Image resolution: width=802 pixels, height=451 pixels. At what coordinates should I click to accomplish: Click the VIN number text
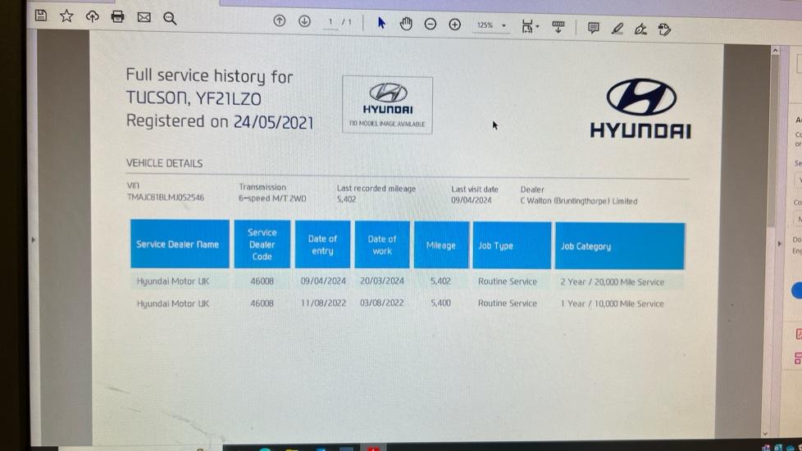tap(165, 198)
